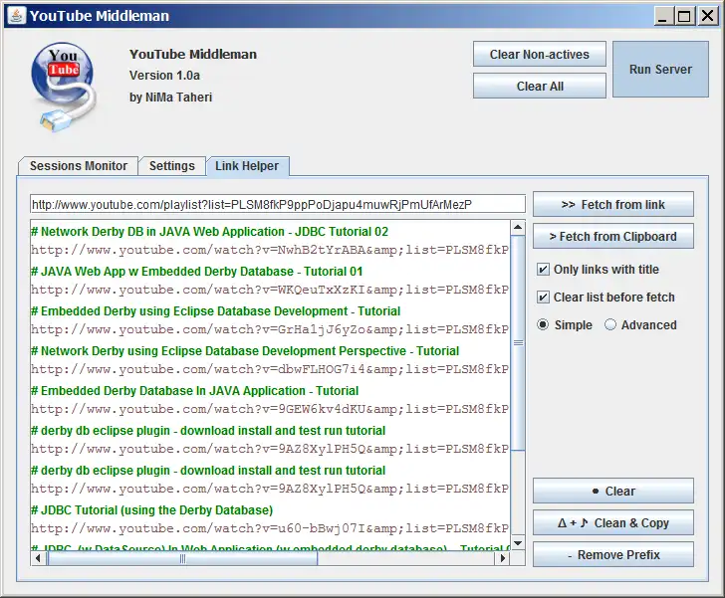Screen dimensions: 725x598
Task: Select the Link Helper tab
Action: (x=247, y=166)
